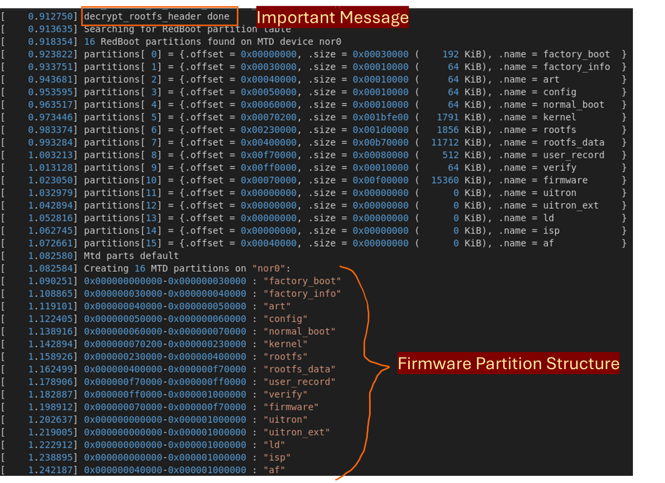Select the quoted "uitron_ext" MTD partition entry

[x=297, y=432]
